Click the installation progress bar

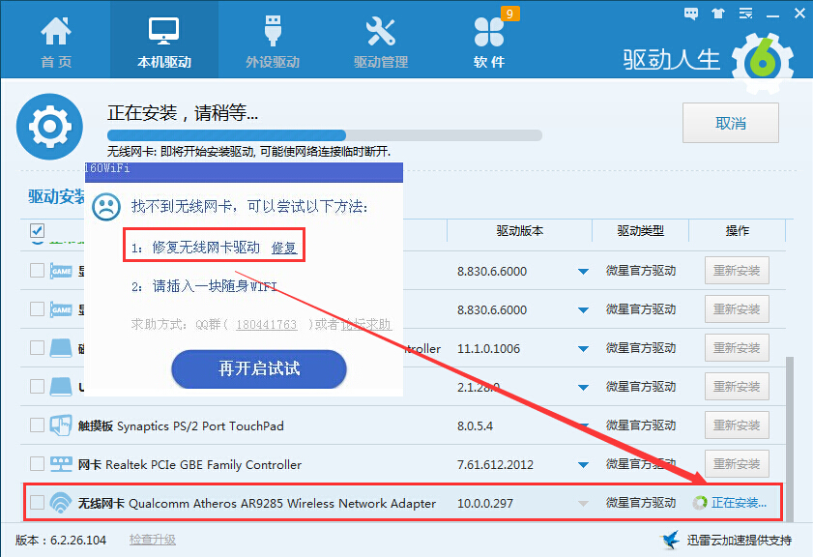(x=324, y=135)
